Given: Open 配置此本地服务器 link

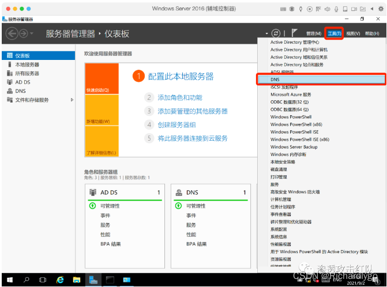Looking at the screenshot, I should click(181, 77).
